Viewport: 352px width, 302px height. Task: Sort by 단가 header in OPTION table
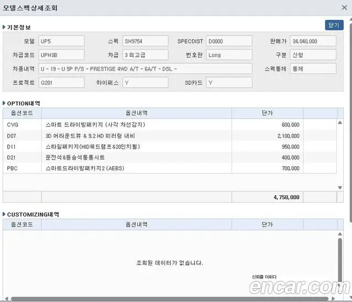(x=267, y=113)
